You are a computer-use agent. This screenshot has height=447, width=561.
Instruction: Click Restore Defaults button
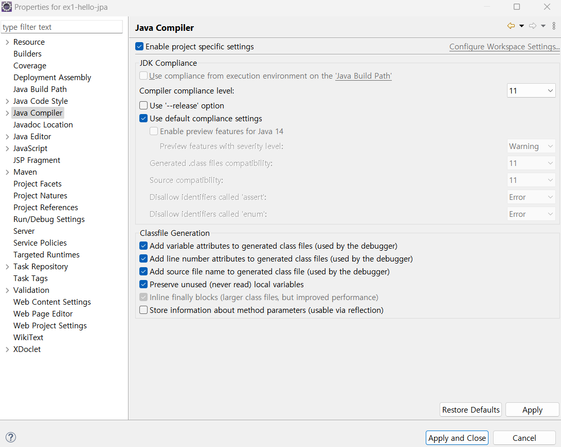point(470,409)
